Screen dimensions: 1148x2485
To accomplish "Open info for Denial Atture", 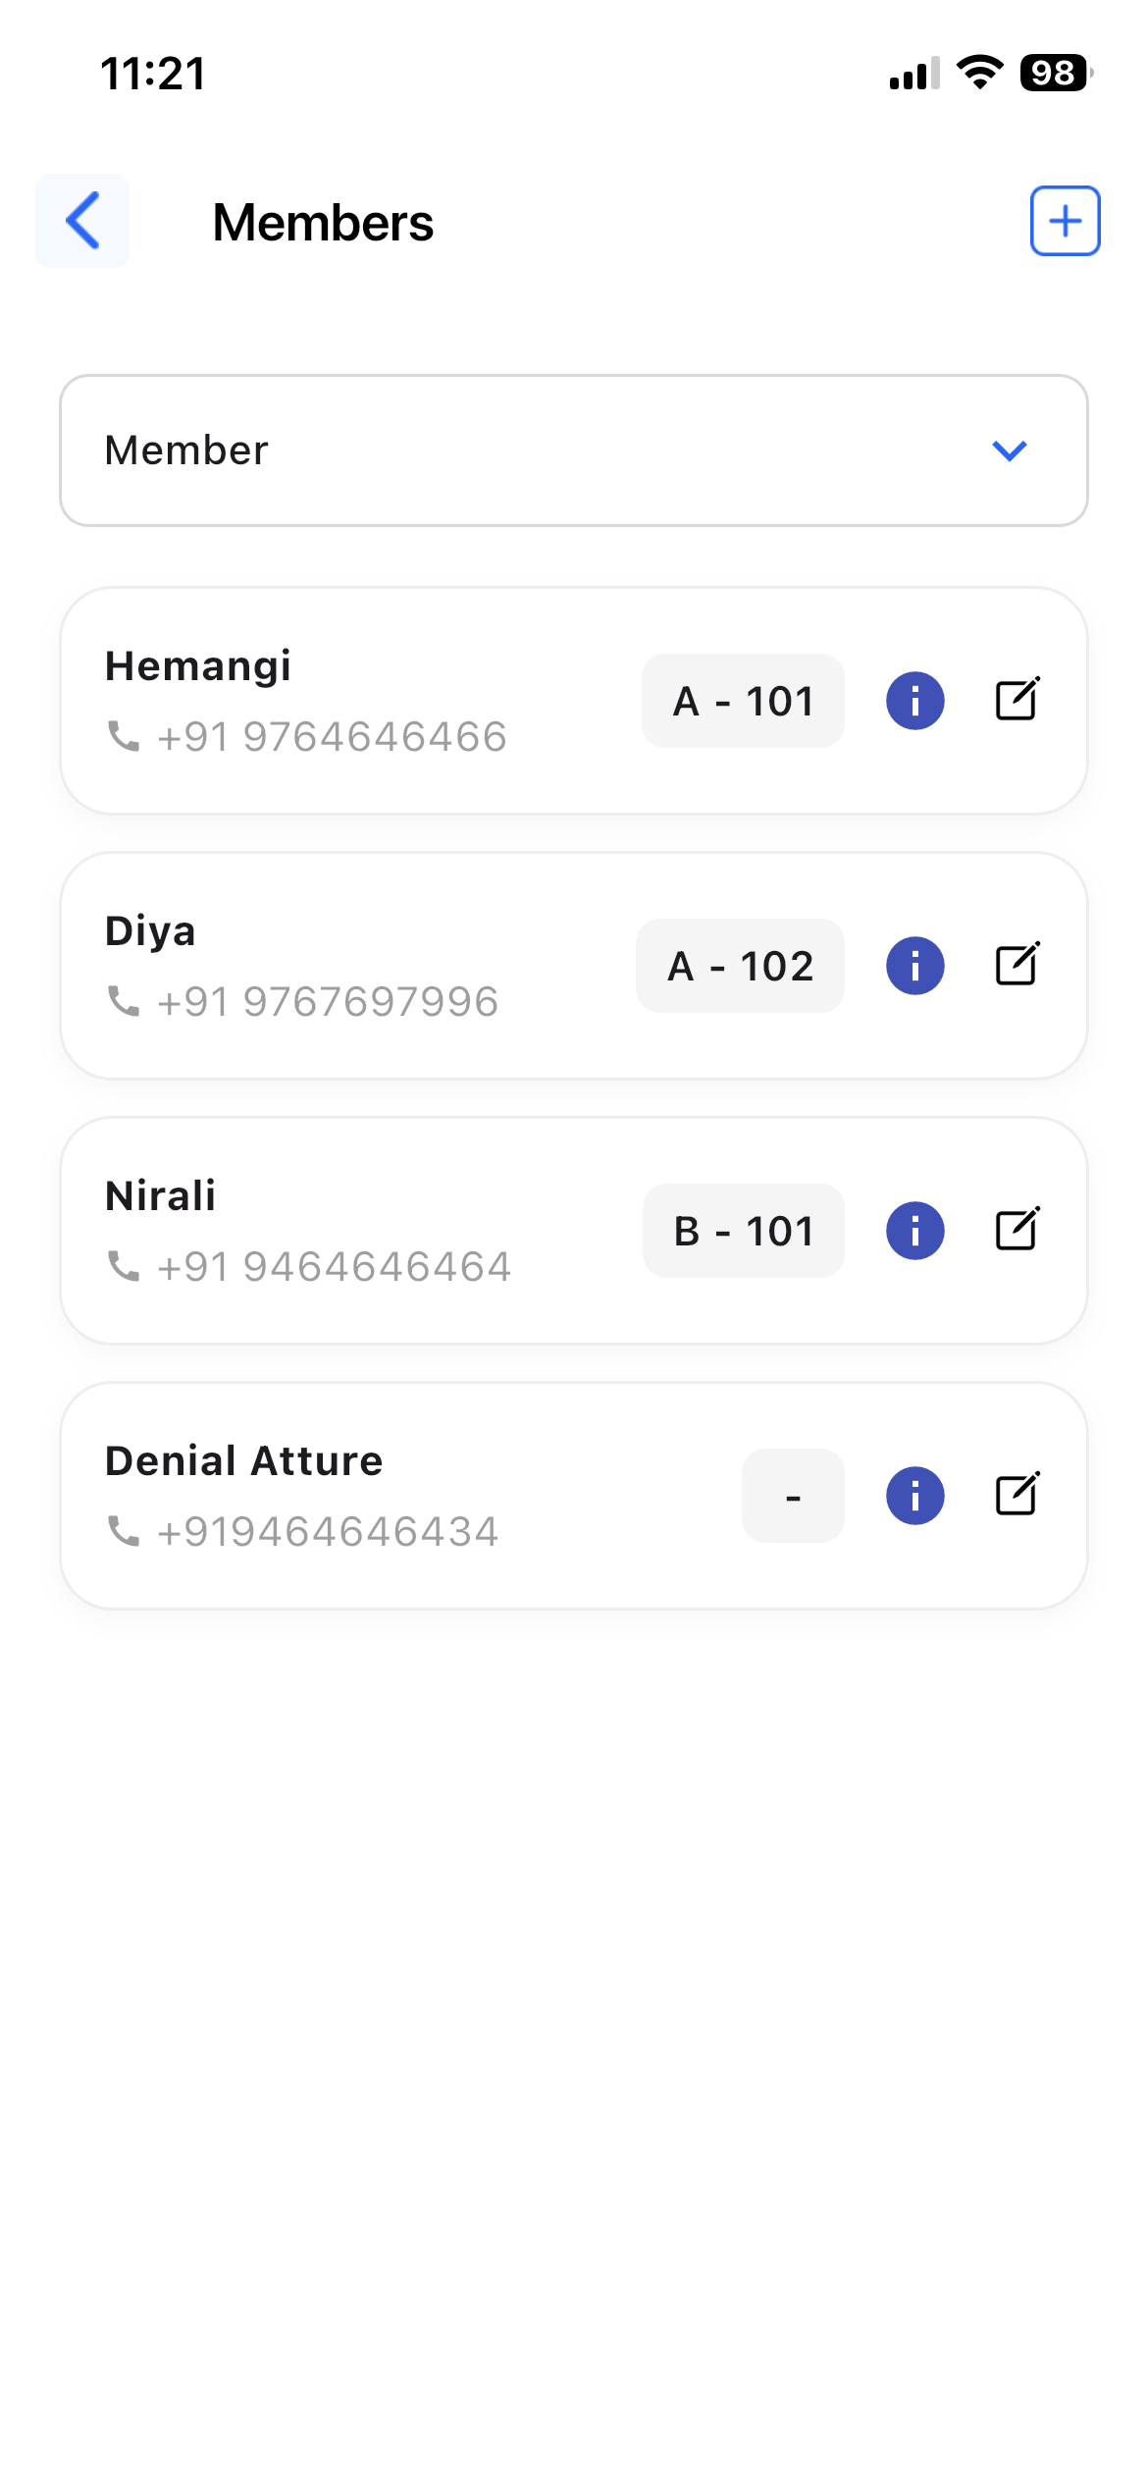I will [x=914, y=1496].
